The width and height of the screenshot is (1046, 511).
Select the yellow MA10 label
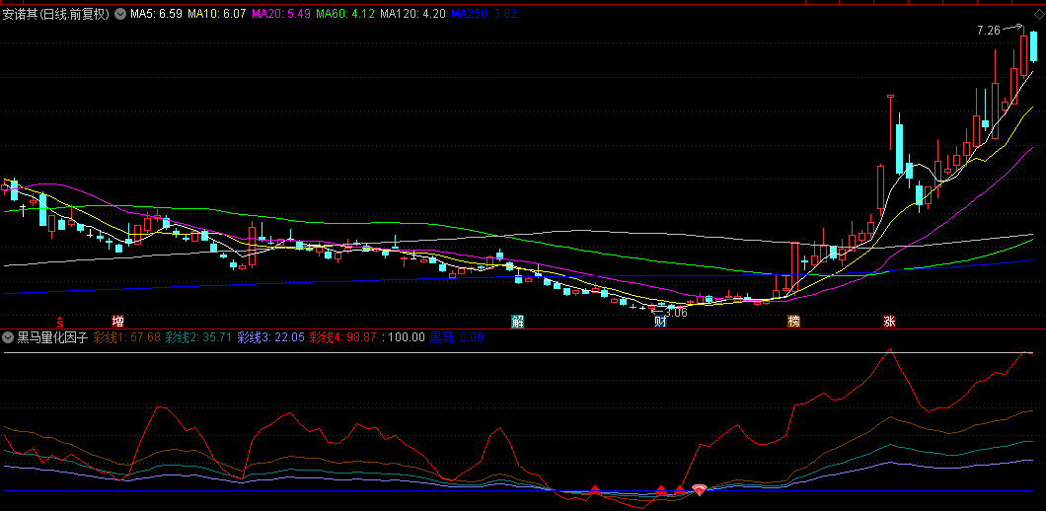pyautogui.click(x=217, y=15)
